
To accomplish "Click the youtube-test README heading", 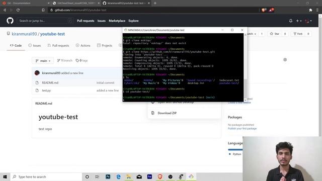I will (58, 117).
